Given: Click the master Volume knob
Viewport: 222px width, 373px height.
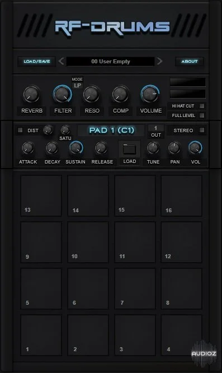Looking at the screenshot, I should tap(150, 94).
